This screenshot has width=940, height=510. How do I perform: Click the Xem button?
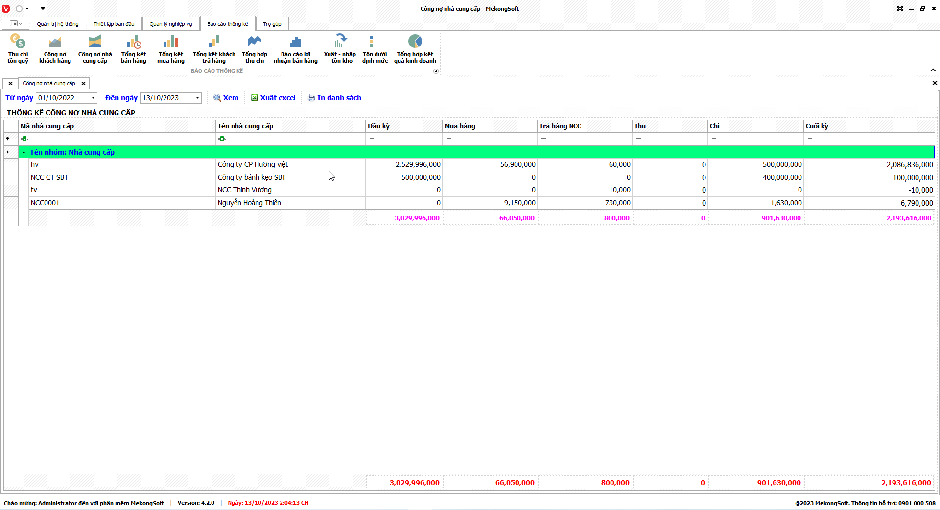pos(226,98)
